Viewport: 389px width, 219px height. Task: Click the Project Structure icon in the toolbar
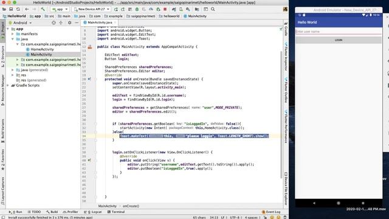click(197, 9)
